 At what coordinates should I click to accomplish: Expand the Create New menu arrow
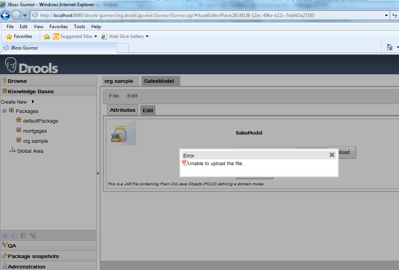coord(33,102)
